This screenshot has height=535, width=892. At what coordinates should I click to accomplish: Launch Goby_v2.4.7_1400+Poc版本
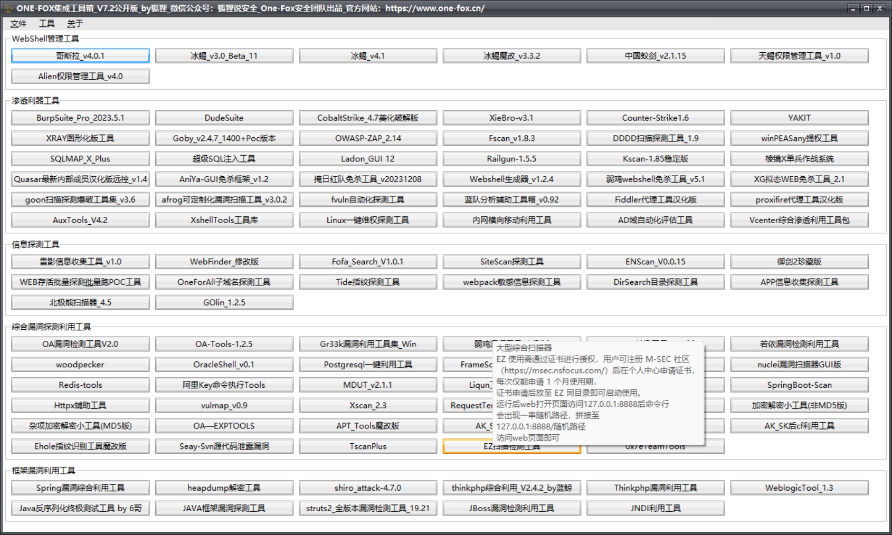click(x=224, y=138)
